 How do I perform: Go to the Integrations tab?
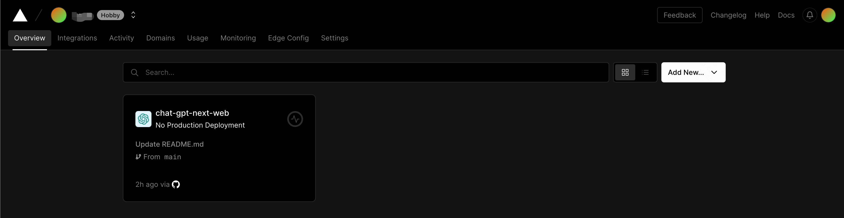tap(77, 38)
